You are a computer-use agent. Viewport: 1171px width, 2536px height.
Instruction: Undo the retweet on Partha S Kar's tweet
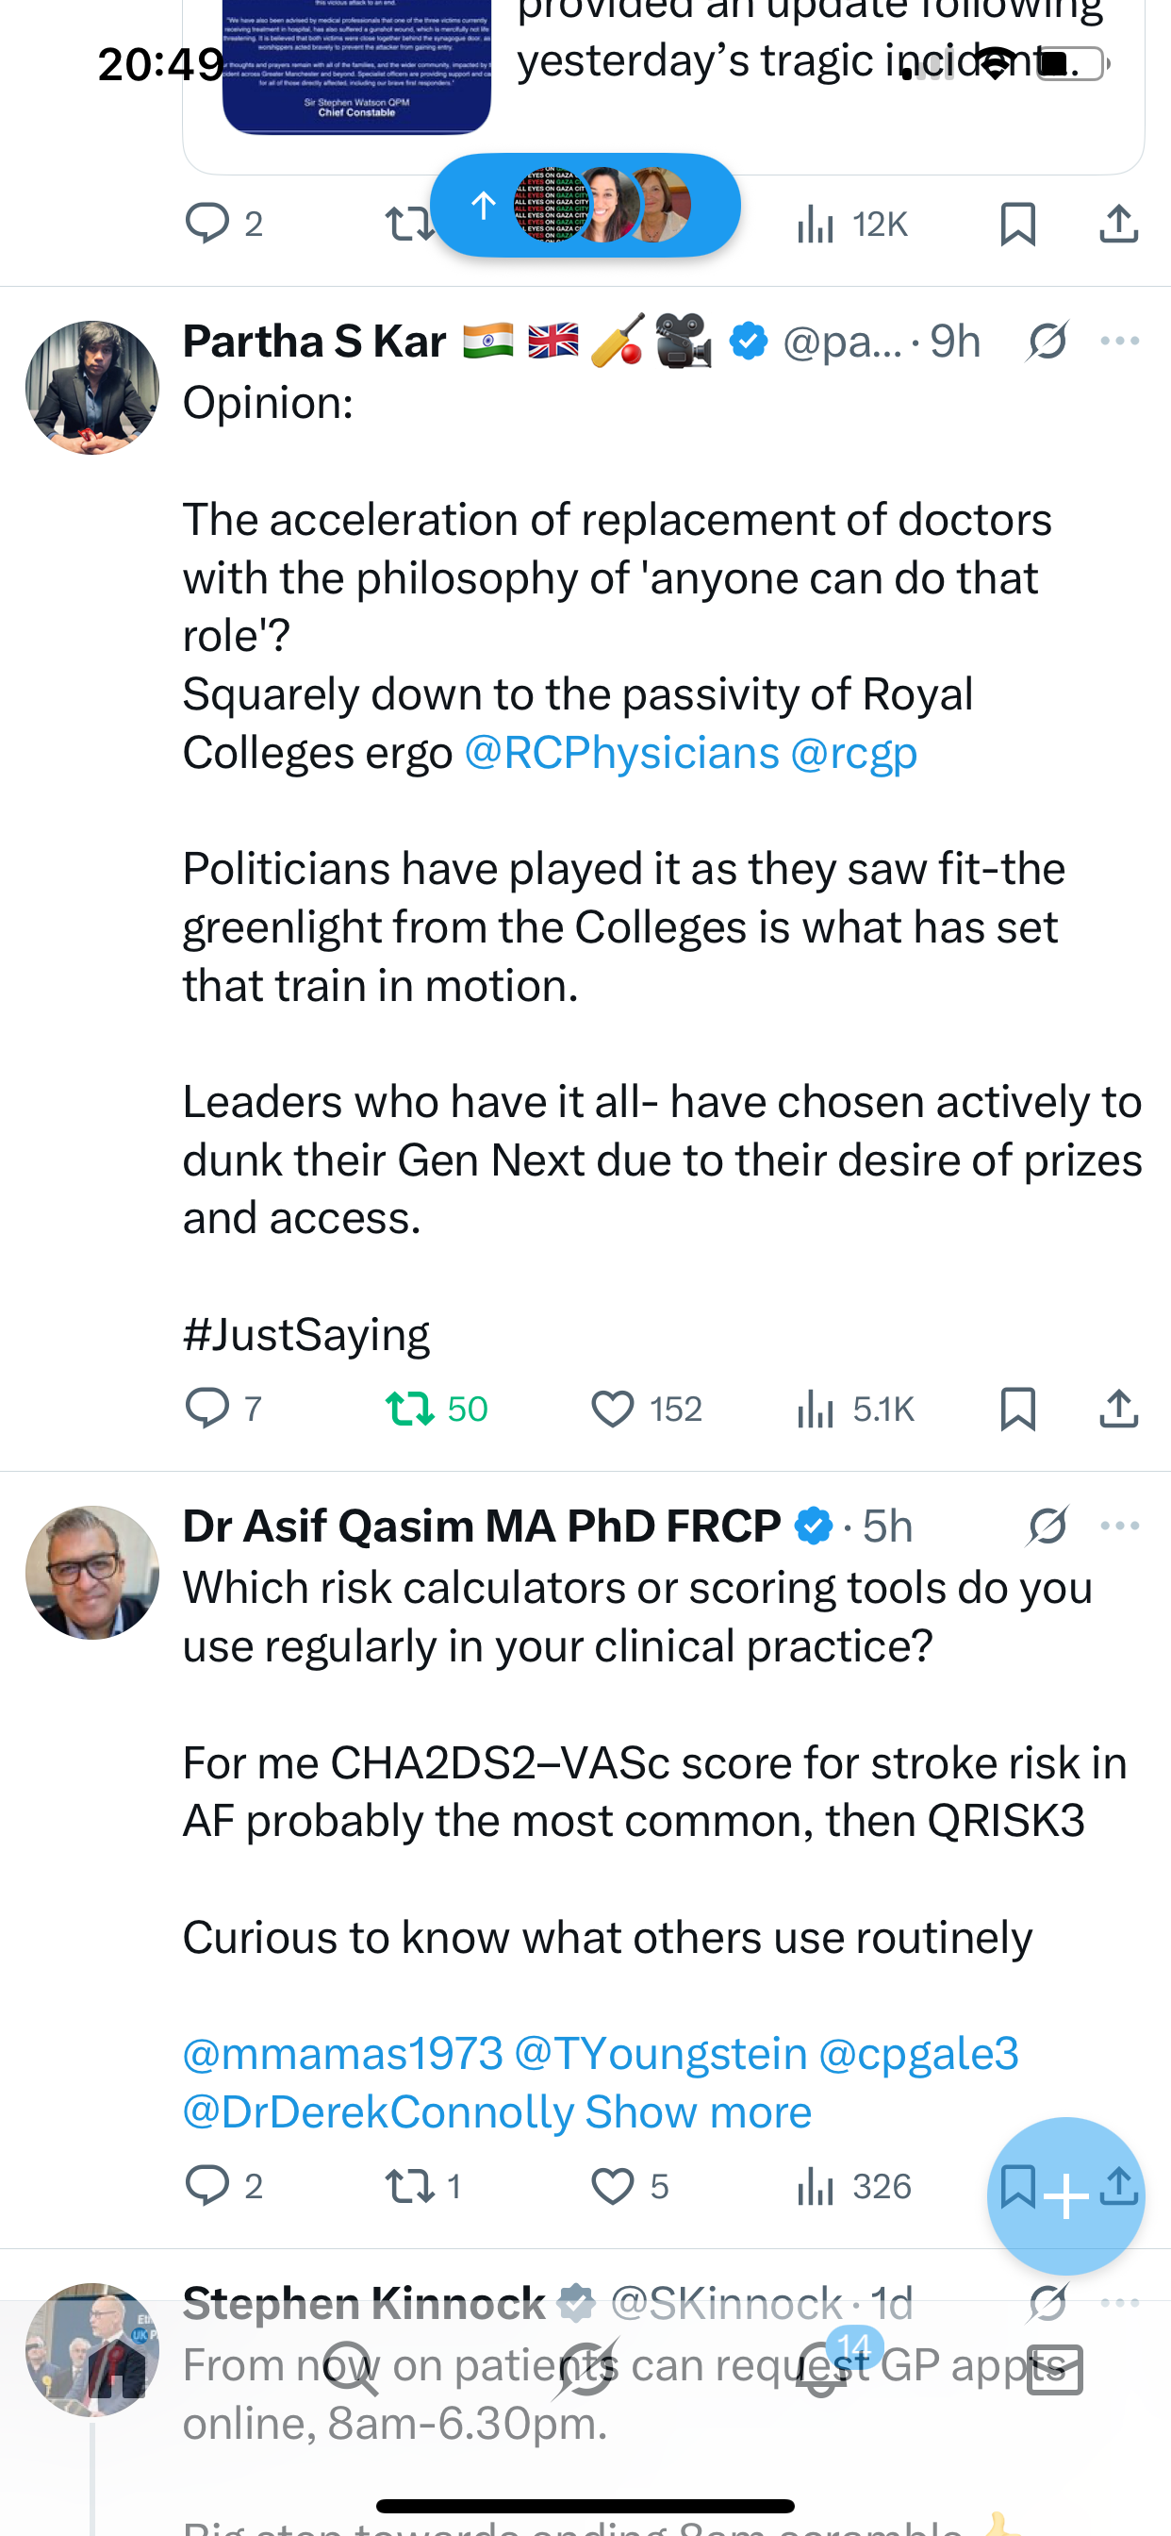click(410, 1408)
